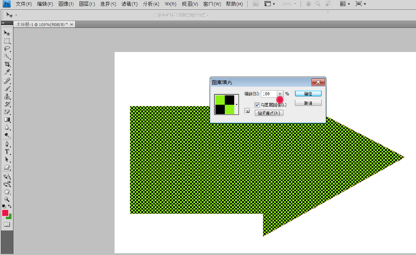Cancel the dialog with 取消
The height and width of the screenshot is (255, 416).
click(308, 103)
